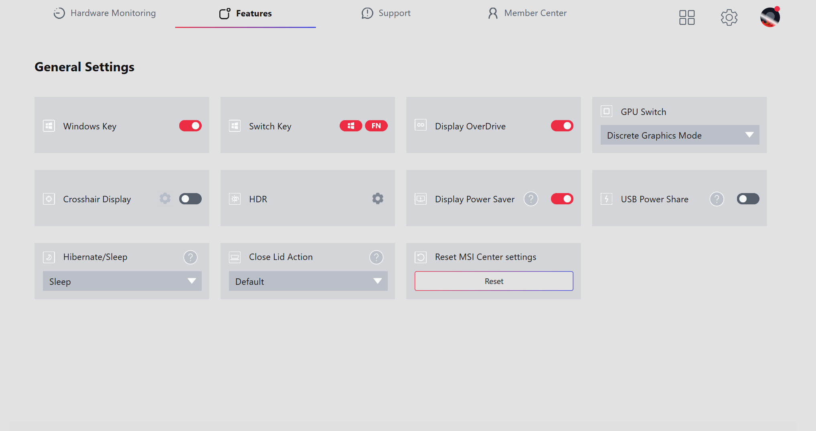Viewport: 816px width, 431px height.
Task: Click the GPU Switch label
Action: (x=643, y=112)
